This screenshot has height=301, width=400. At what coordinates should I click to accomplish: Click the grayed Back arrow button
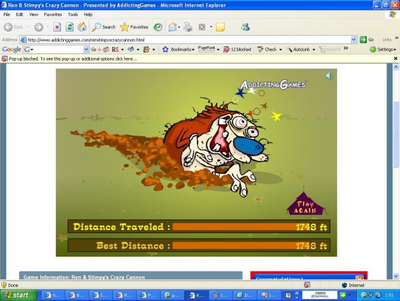[x=14, y=27]
